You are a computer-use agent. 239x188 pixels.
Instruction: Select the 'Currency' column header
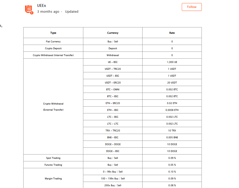coord(113,33)
